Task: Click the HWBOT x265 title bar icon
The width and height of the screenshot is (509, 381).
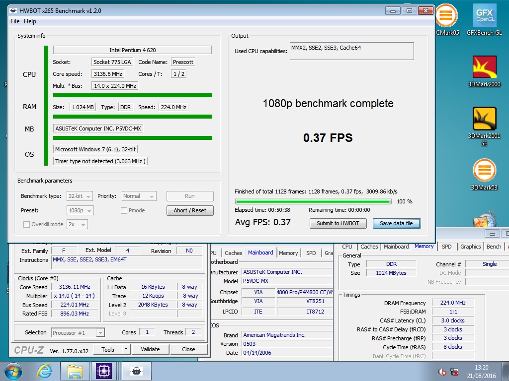Action: (x=13, y=10)
